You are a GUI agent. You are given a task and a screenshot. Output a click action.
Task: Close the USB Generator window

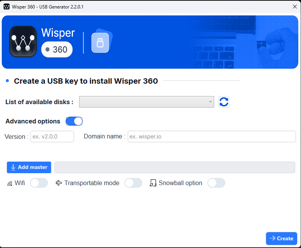295,7
